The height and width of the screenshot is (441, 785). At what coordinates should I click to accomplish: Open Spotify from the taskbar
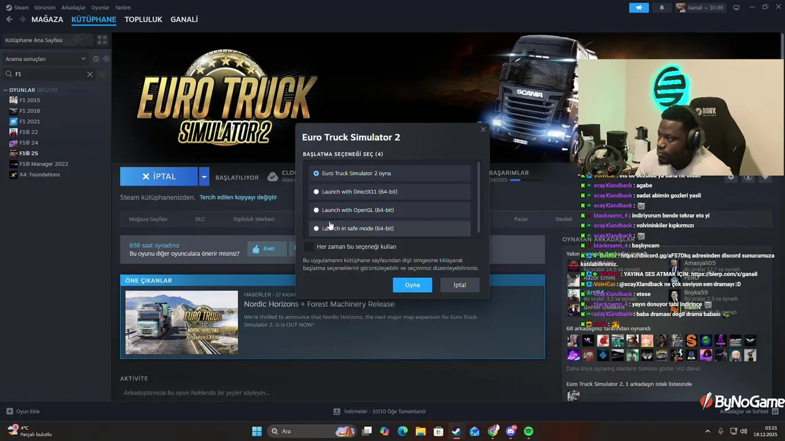point(529,431)
